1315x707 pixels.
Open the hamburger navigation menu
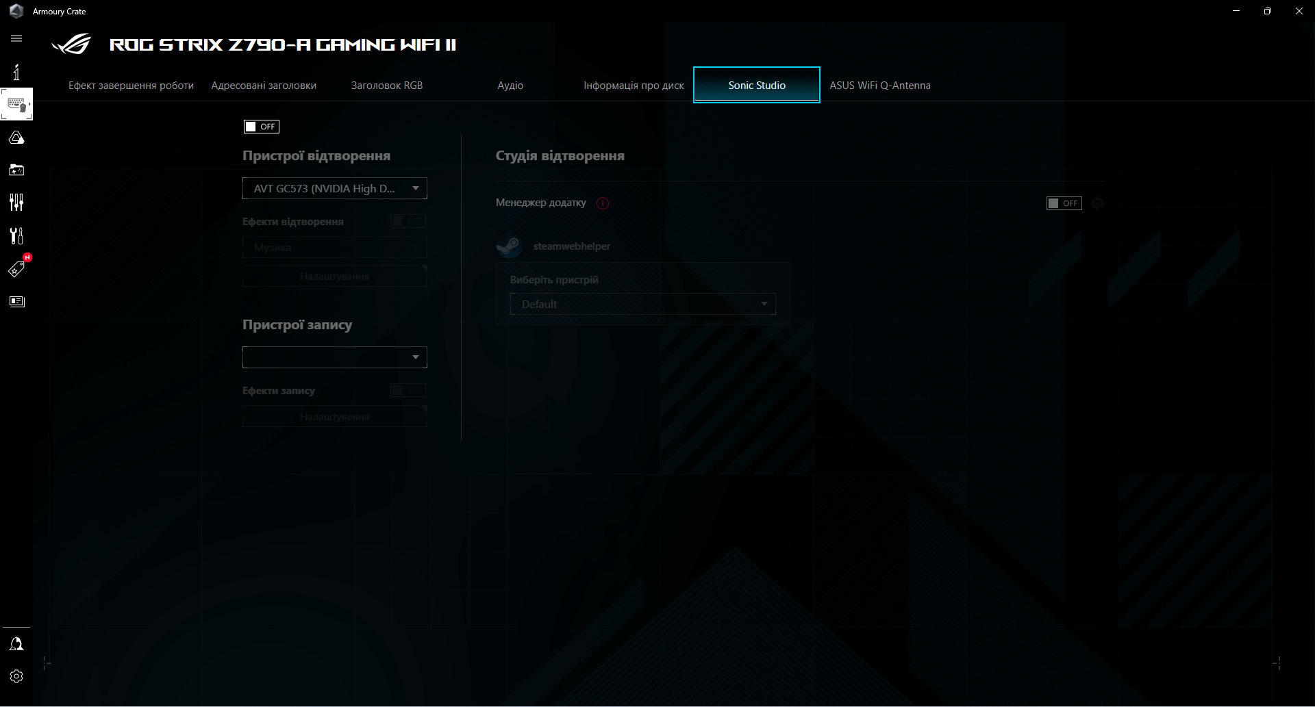(16, 38)
